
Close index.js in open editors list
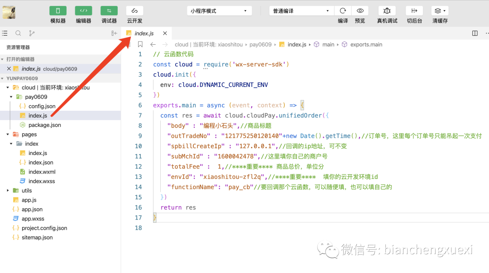(x=9, y=69)
